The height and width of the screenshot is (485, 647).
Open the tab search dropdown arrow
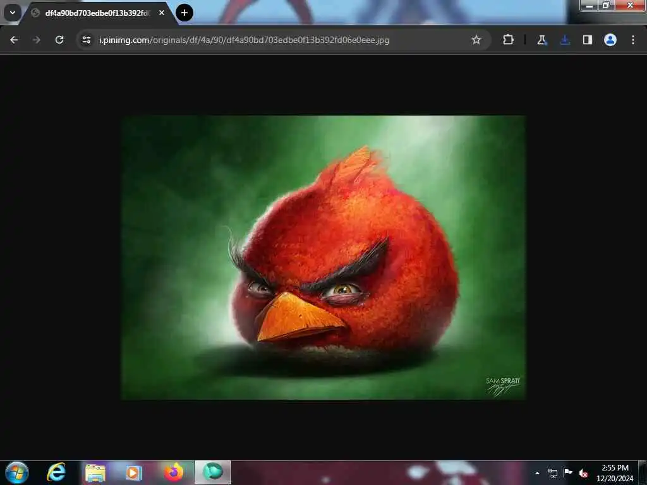click(x=13, y=13)
